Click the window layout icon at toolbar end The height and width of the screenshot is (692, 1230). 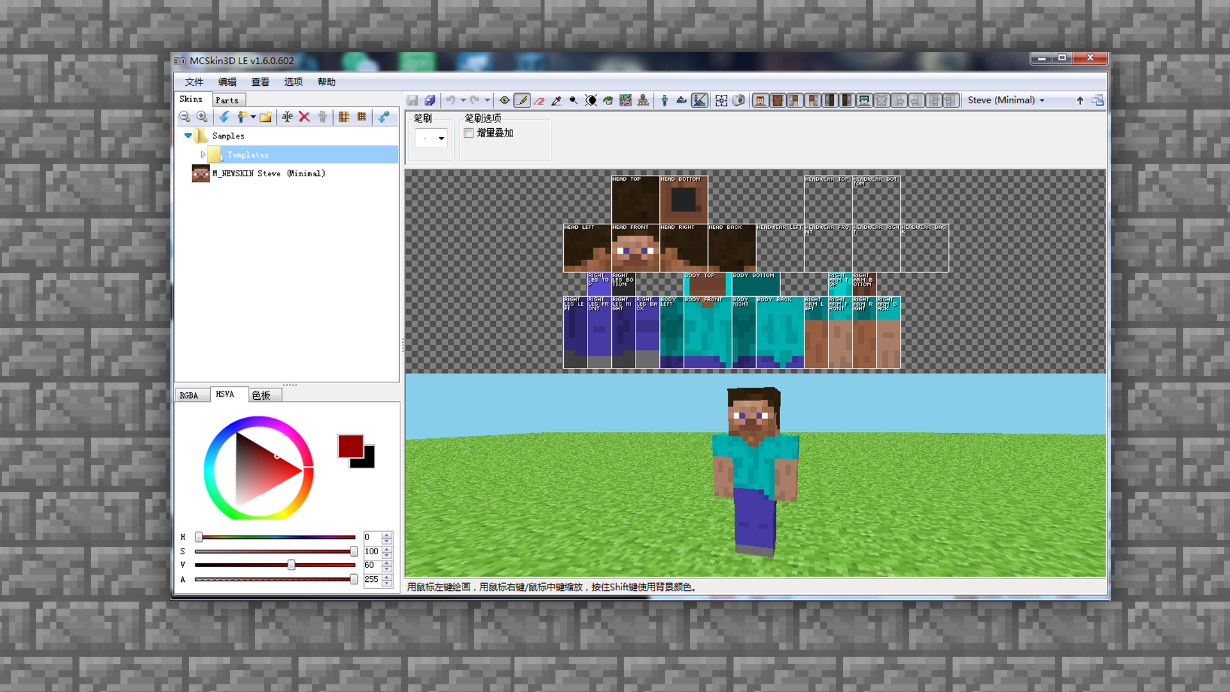(x=1098, y=101)
